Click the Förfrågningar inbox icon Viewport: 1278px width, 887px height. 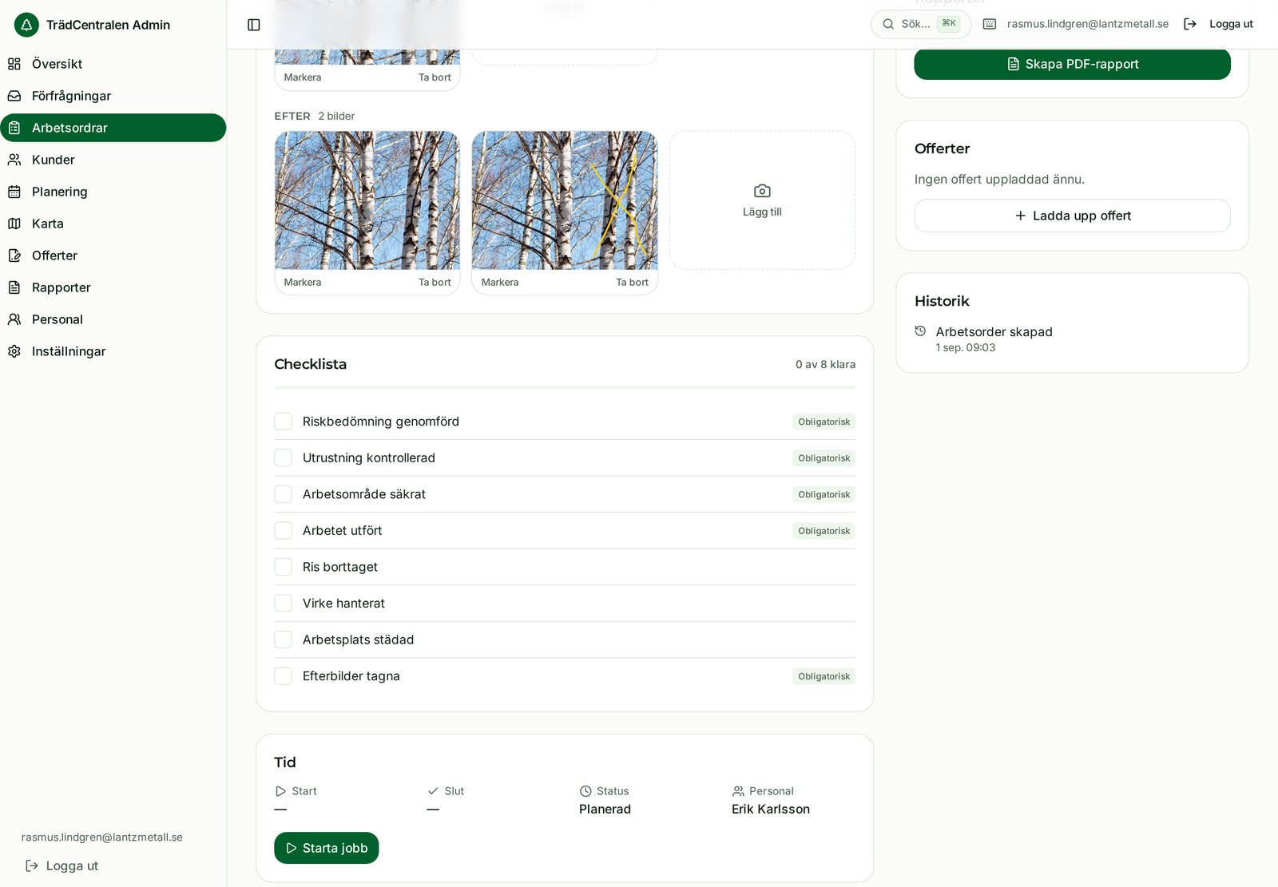[14, 96]
